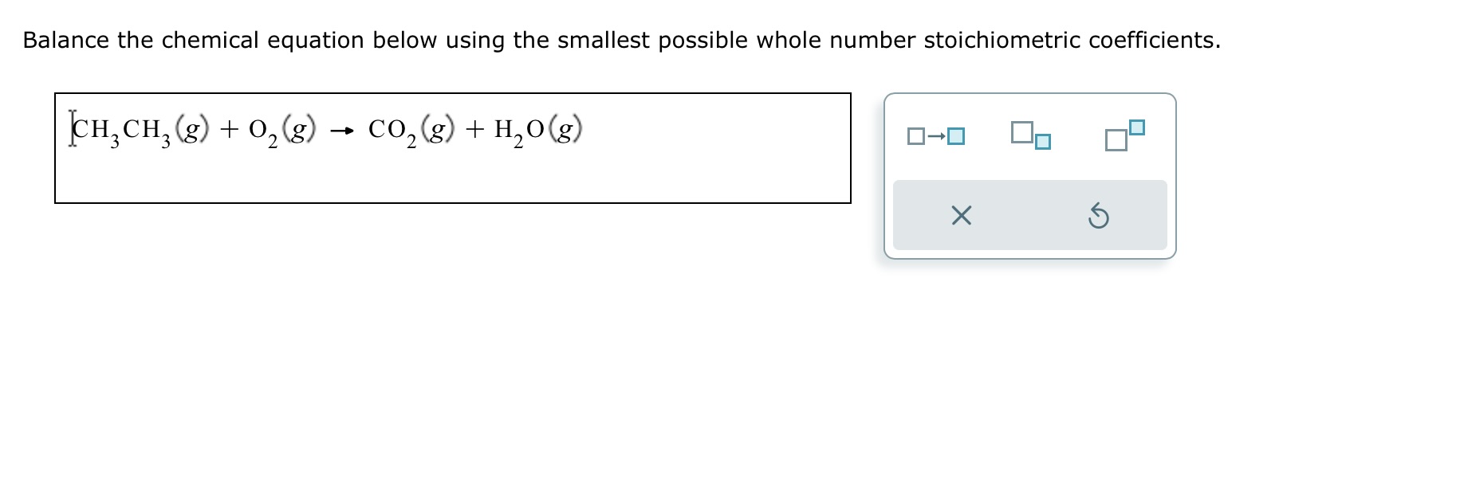Select the arrow symbol in the equation
This screenshot has height=497, width=1464.
tap(343, 129)
